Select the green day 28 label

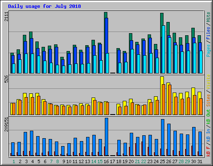click(x=181, y=161)
